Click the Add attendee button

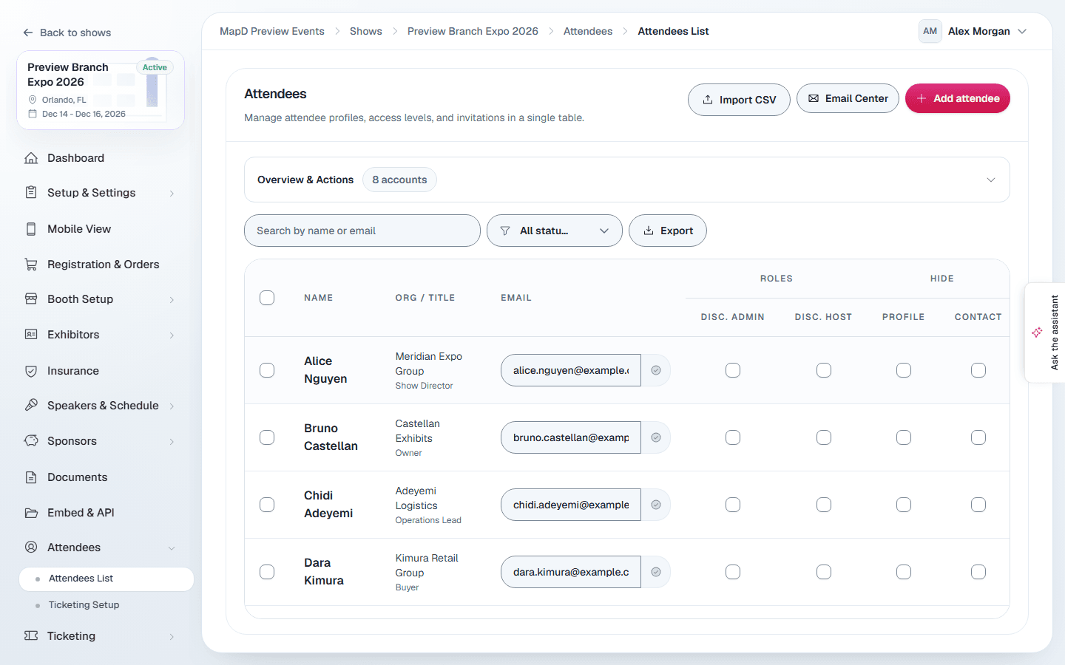pyautogui.click(x=958, y=98)
